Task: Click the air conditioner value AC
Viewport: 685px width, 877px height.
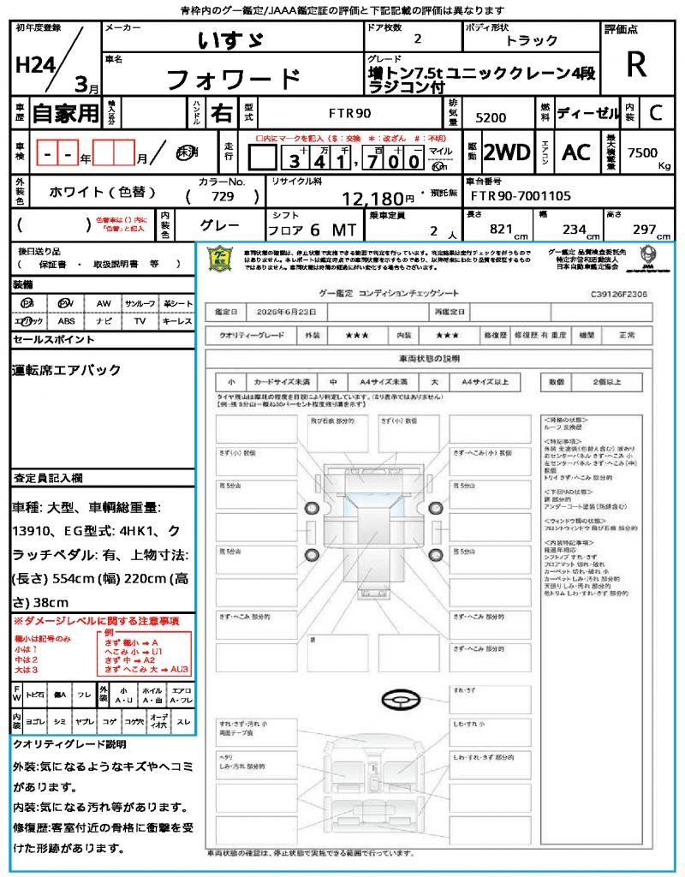Action: (x=576, y=152)
